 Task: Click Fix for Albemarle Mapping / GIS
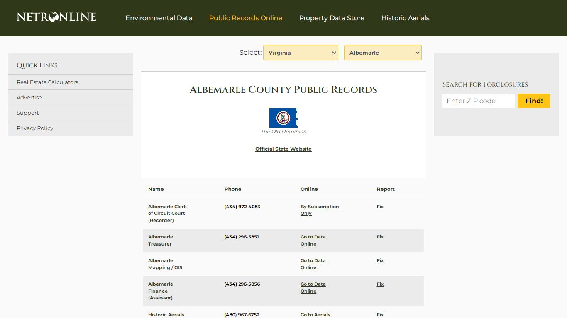tap(380, 260)
